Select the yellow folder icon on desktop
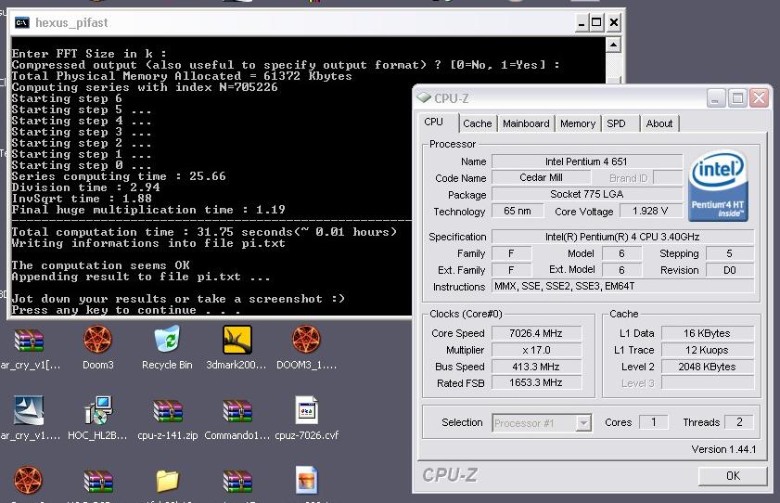 (167, 481)
